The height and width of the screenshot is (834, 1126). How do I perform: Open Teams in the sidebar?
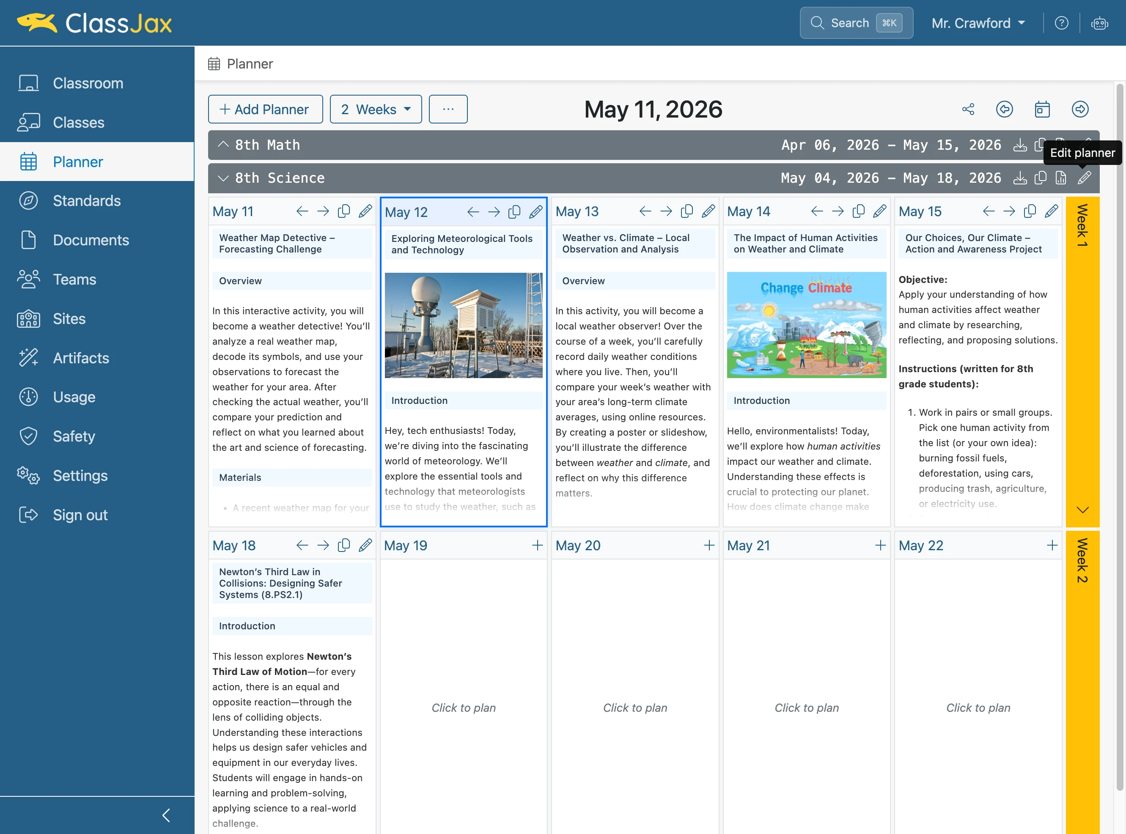click(x=97, y=279)
